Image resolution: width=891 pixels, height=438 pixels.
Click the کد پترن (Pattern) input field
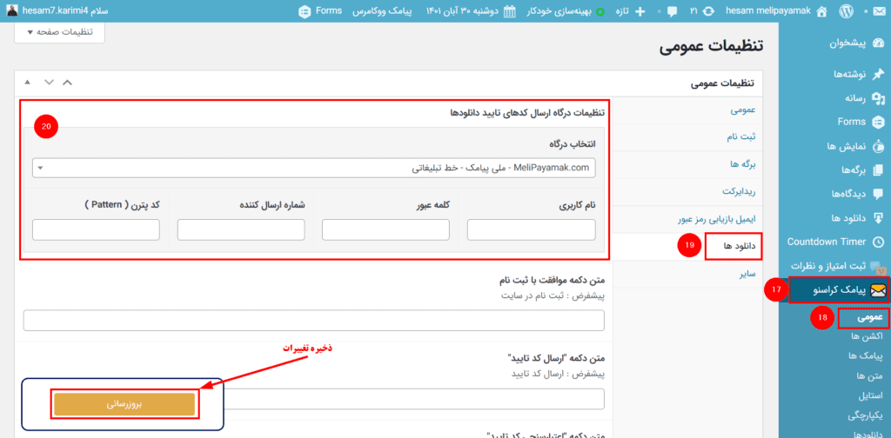(x=96, y=230)
